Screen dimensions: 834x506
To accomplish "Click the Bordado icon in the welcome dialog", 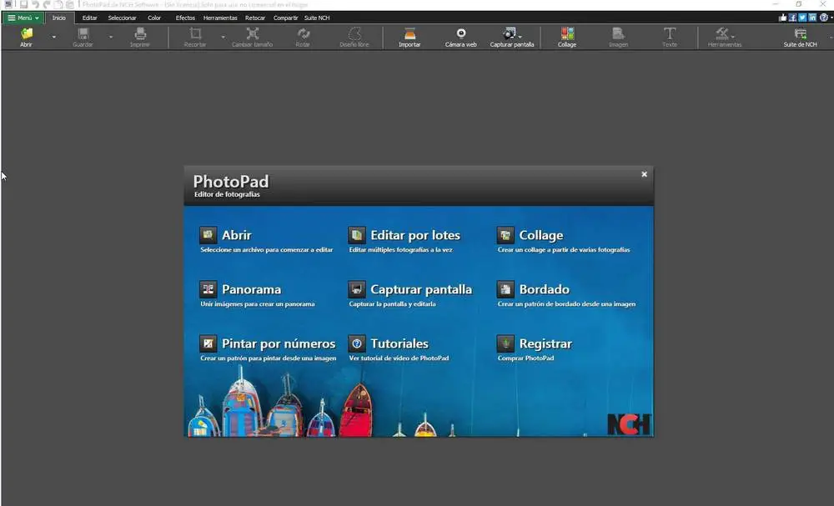I will click(x=505, y=289).
